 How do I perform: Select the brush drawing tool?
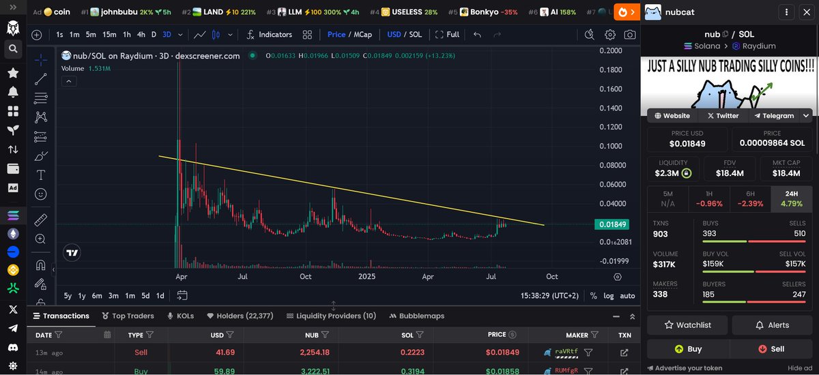point(41,155)
